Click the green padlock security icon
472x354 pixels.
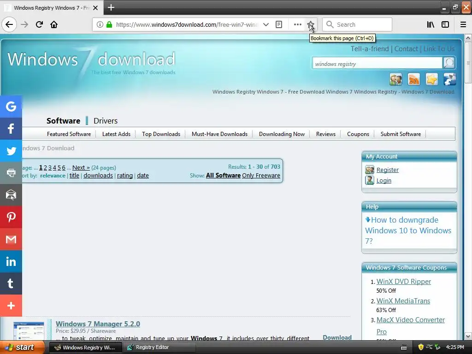109,24
